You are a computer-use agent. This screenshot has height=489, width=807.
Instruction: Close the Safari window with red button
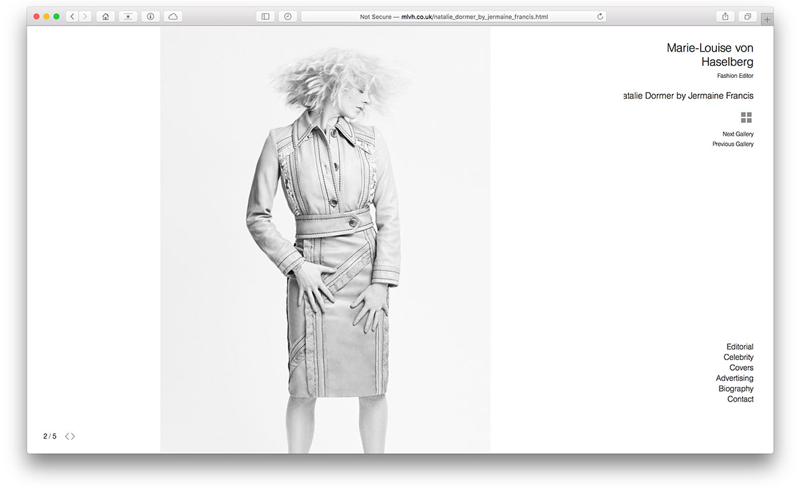click(36, 17)
